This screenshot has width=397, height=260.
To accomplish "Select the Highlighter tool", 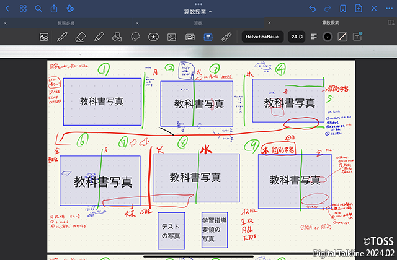I will (98, 37).
